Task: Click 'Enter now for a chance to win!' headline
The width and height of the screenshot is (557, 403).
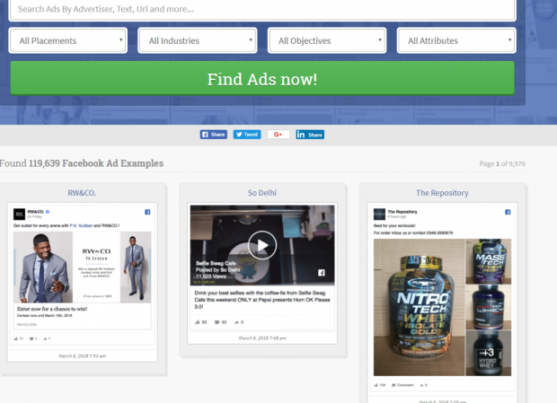Action: [52, 309]
